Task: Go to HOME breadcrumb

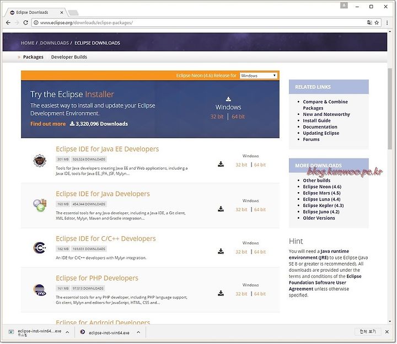Action: [x=28, y=43]
